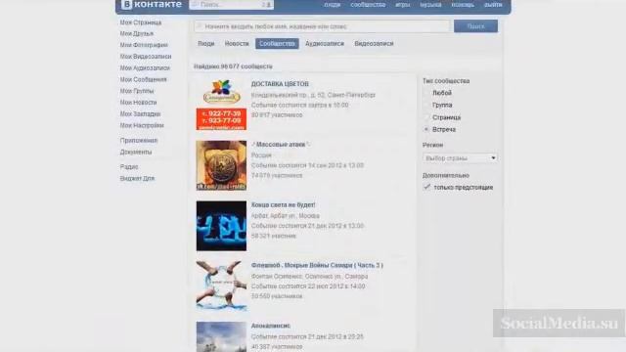Image resolution: width=626 pixels, height=352 pixels.
Task: Open the Апокалипсис event thumbnail
Action: [x=221, y=336]
